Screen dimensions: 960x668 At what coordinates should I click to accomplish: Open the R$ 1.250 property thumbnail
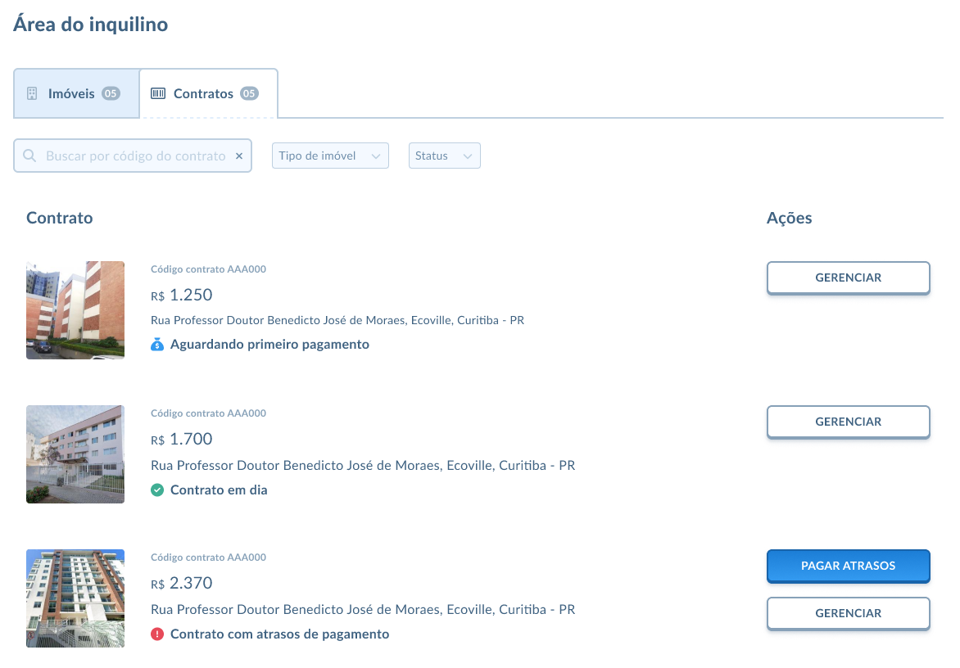point(75,310)
